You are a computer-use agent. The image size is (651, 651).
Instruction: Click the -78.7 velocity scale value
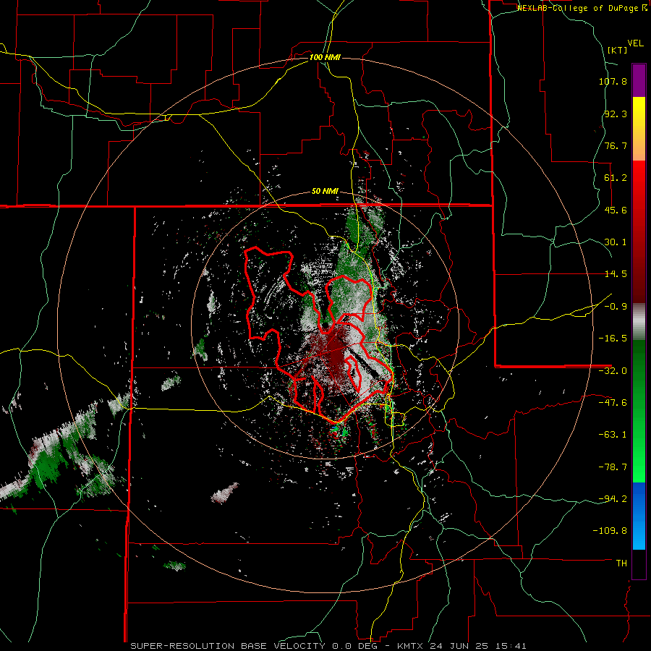tap(613, 467)
